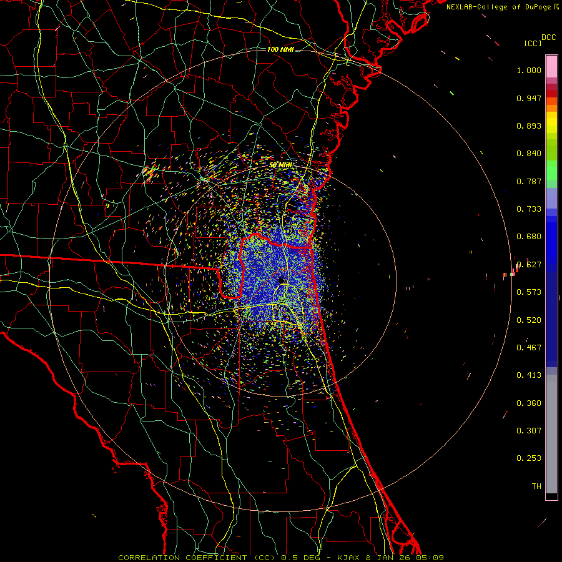The width and height of the screenshot is (562, 562).
Task: Select the 0.733 legend value
Action: [x=529, y=209]
